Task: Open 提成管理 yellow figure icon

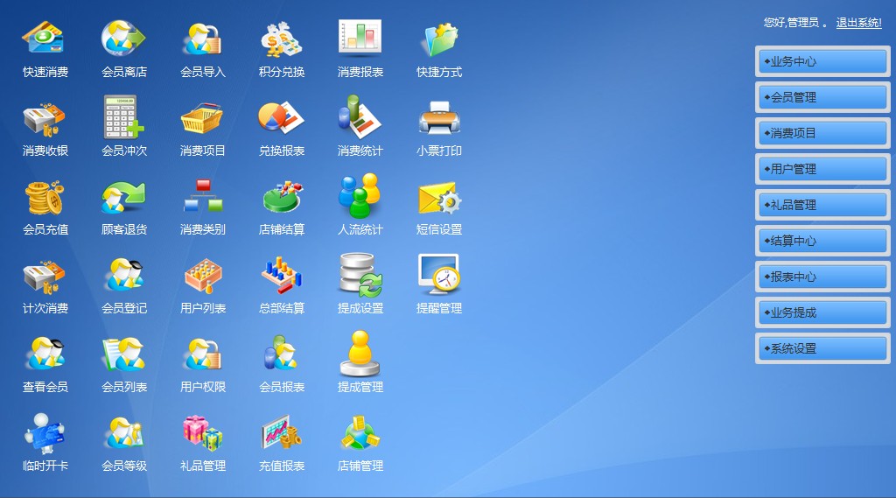Action: click(x=360, y=354)
